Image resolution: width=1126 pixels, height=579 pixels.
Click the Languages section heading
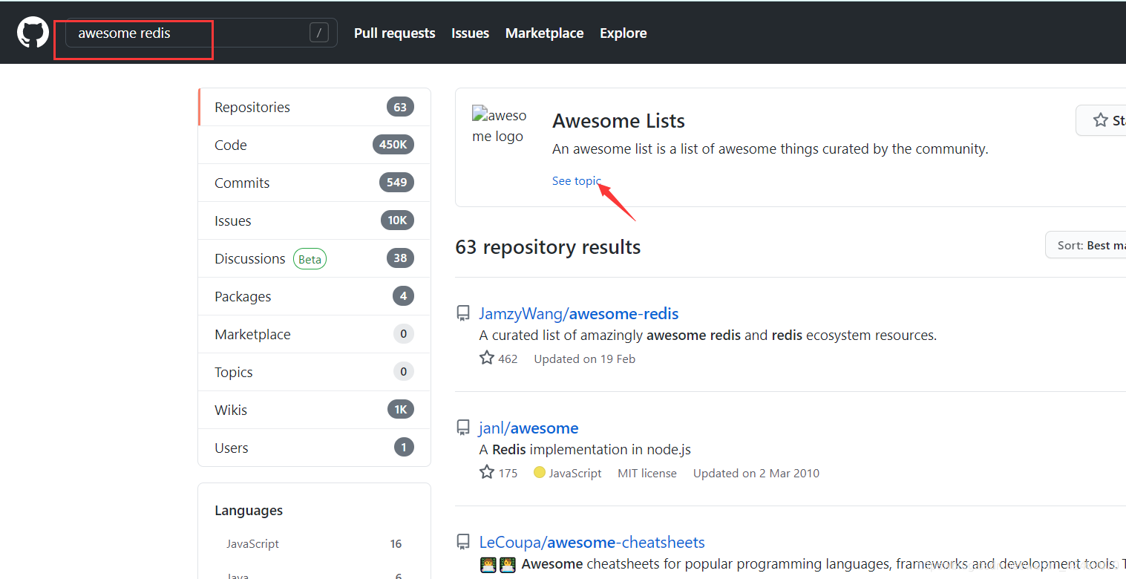point(249,511)
